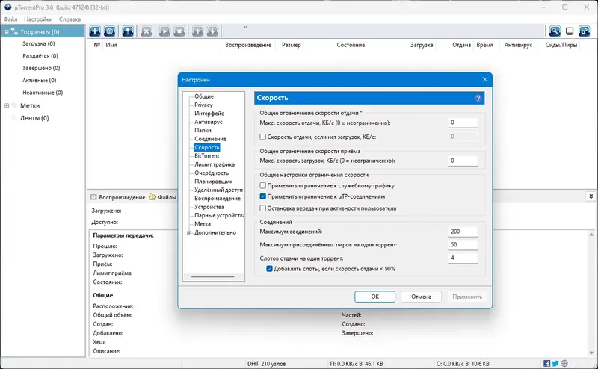Image resolution: width=598 pixels, height=369 pixels.
Task: Select Лимит трафика in settings tree
Action: [x=215, y=164]
